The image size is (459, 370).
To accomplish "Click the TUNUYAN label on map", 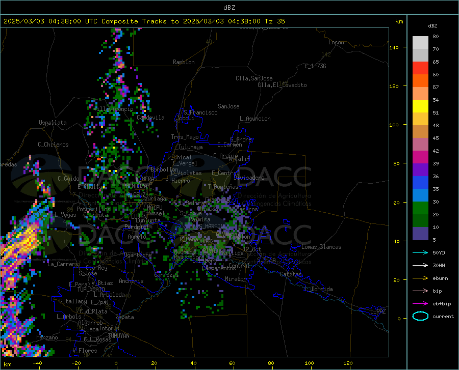I will click(x=118, y=336).
